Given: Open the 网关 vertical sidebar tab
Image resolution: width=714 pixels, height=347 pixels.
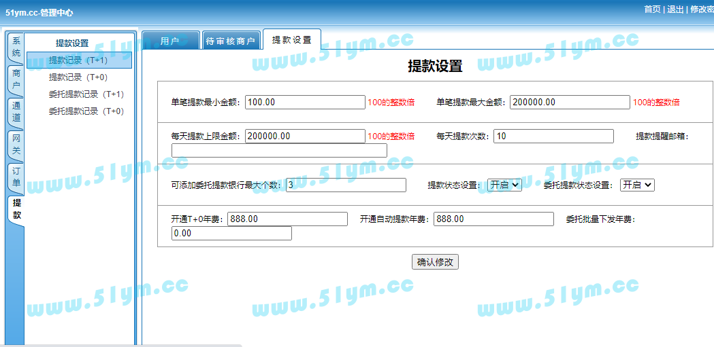Looking at the screenshot, I should (x=16, y=144).
